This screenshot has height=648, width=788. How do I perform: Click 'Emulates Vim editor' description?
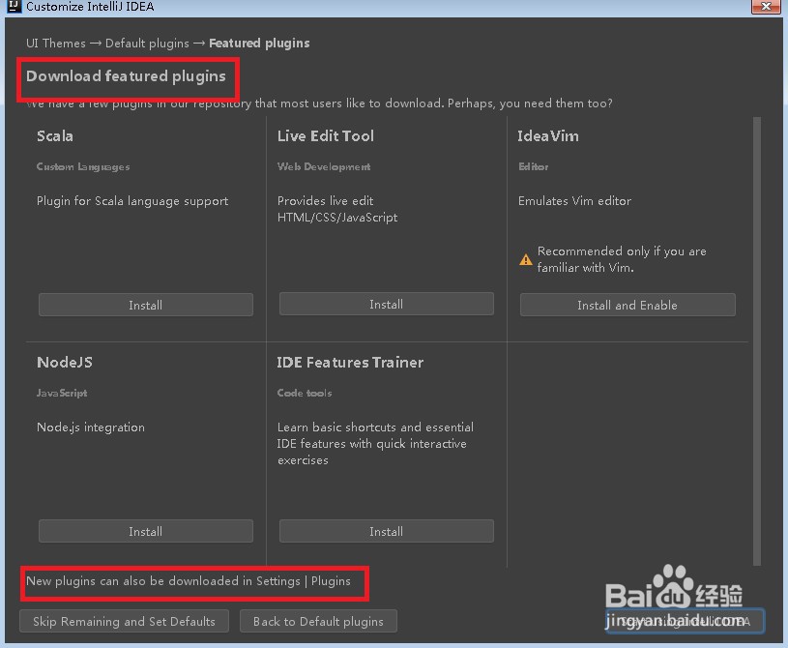tap(575, 200)
